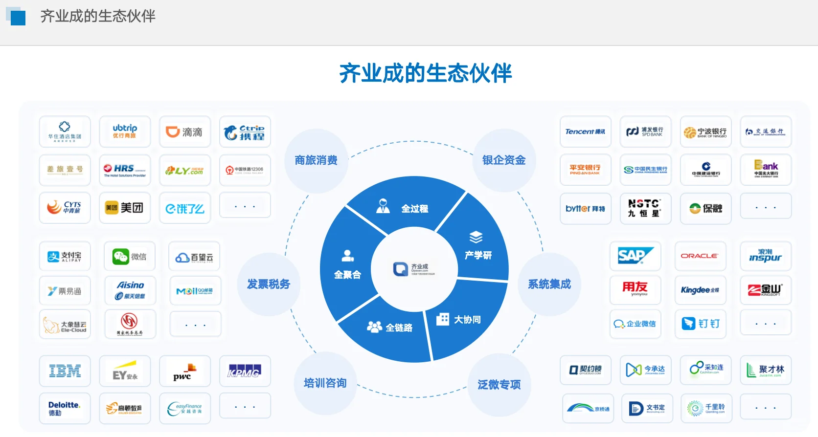Image resolution: width=818 pixels, height=437 pixels.
Task: Click the EY安永 logo card
Action: (125, 371)
